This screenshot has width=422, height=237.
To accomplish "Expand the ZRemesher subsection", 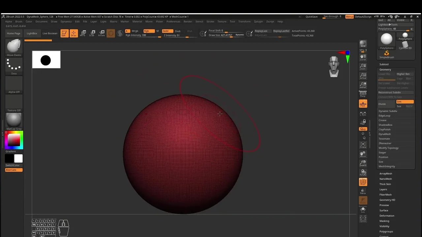I will coord(385,143).
